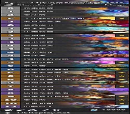The width and height of the screenshot is (130, 114).
Task: Select the 火焰结界 card name
Action: coord(38,39)
